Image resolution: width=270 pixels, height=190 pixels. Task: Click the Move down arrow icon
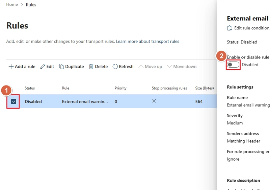pyautogui.click(x=169, y=67)
